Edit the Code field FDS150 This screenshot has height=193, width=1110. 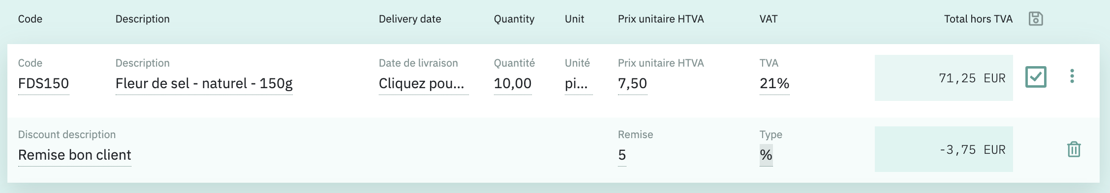43,83
